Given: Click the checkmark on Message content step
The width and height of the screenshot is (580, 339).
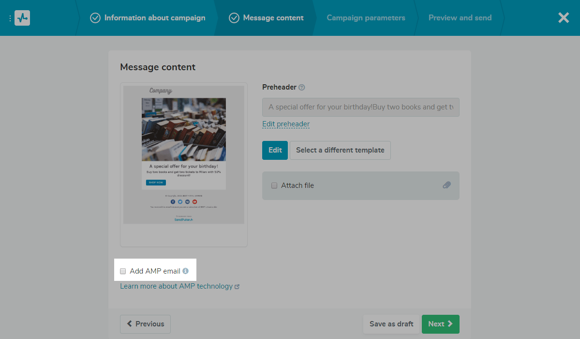Looking at the screenshot, I should tap(234, 17).
